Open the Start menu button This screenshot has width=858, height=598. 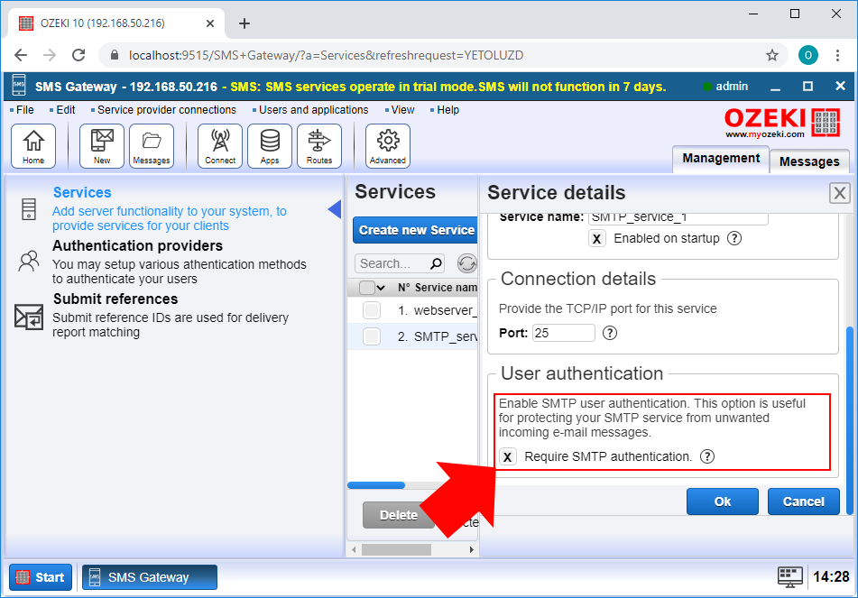click(x=41, y=577)
